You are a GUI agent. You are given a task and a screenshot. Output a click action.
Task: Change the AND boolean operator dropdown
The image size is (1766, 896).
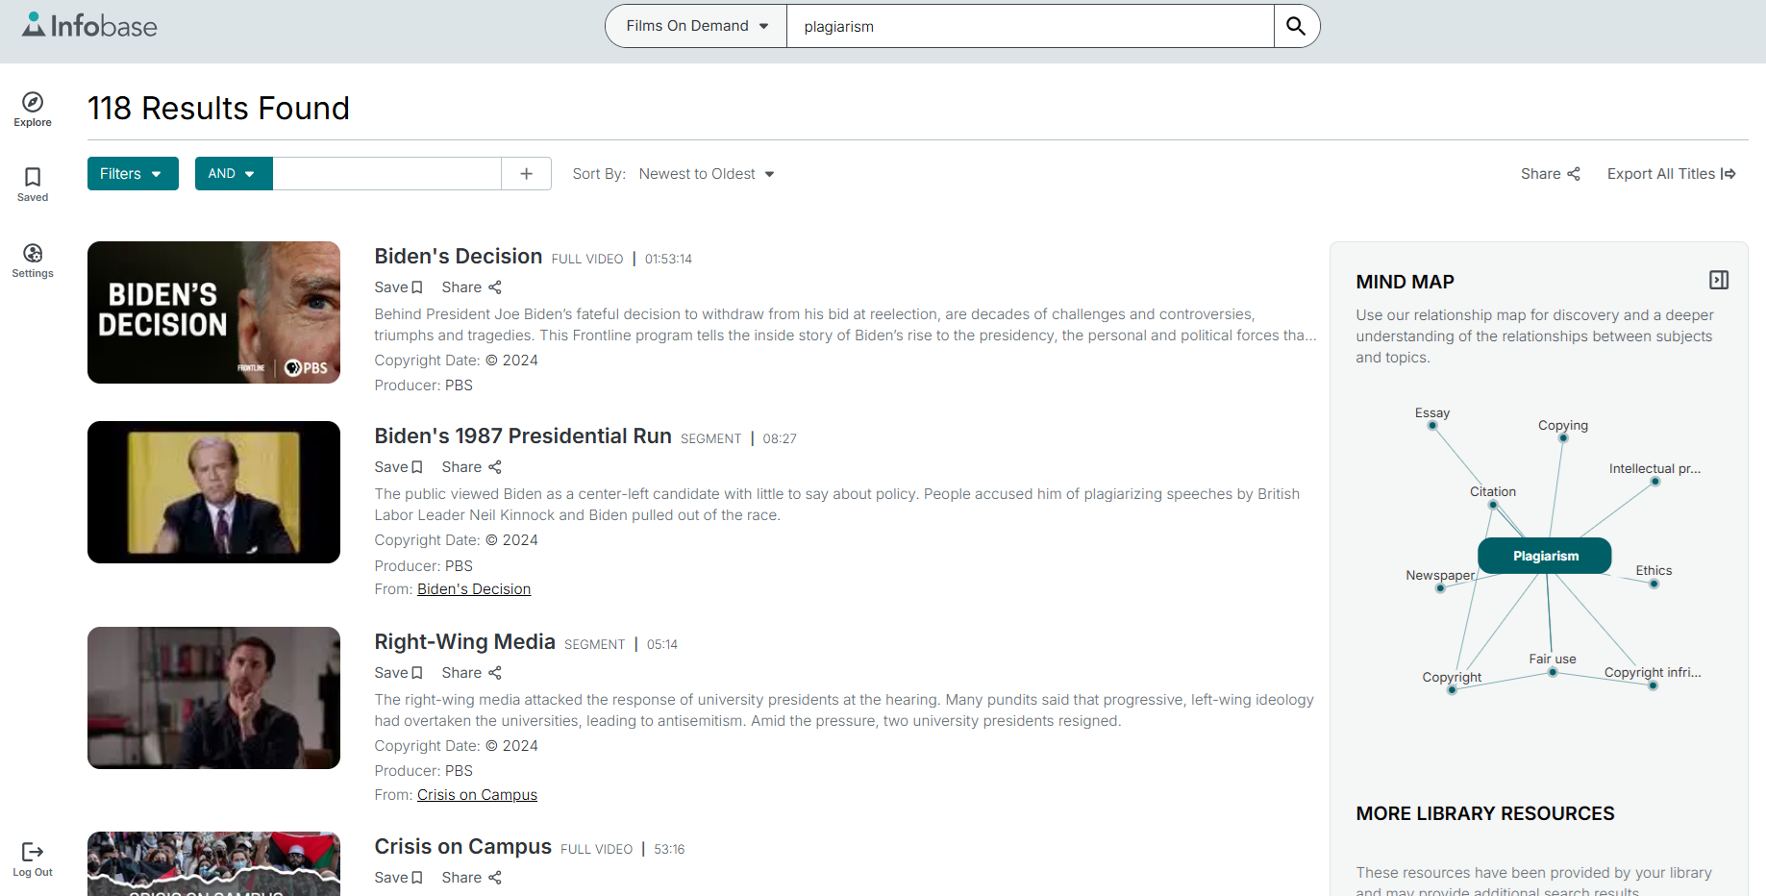pos(232,173)
